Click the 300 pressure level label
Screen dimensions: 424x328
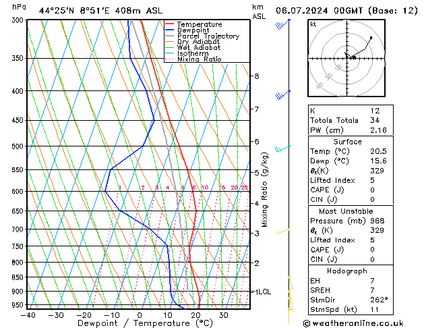pos(19,20)
